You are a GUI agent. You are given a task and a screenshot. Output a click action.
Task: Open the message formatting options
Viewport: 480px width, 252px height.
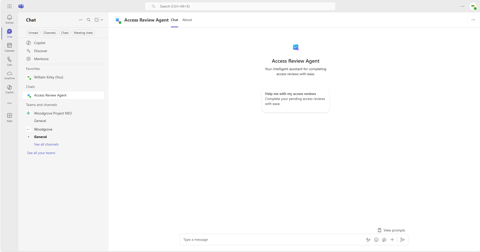pos(368,240)
